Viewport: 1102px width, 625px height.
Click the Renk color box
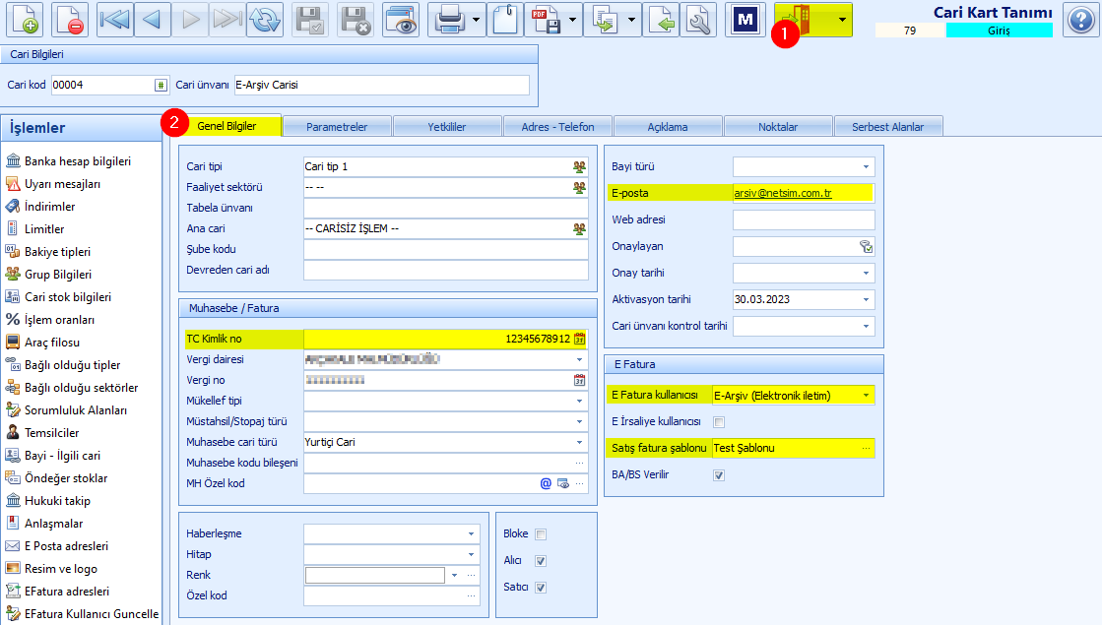click(374, 575)
